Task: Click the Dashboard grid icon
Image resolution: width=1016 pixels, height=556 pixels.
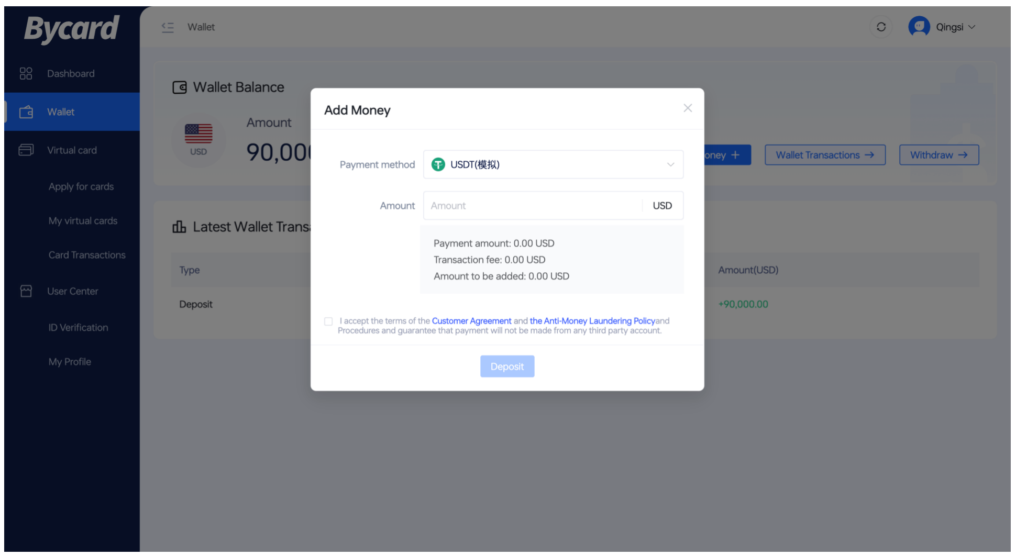Action: coord(26,73)
